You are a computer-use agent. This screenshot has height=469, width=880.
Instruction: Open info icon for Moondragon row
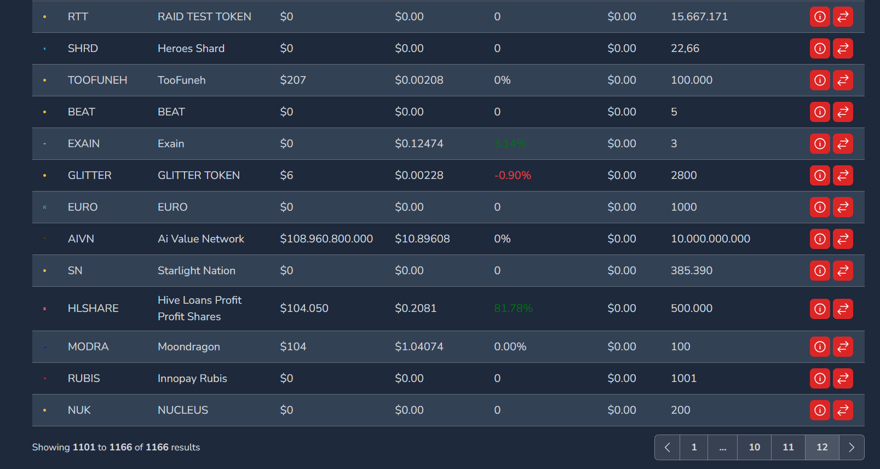820,347
